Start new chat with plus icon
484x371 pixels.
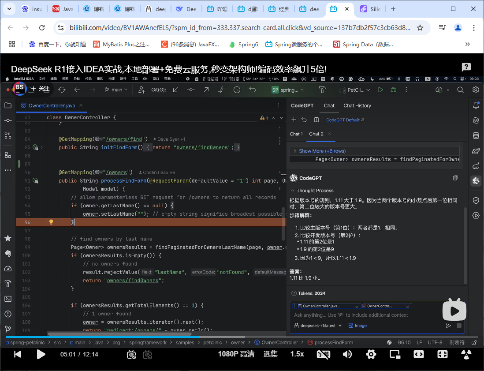coord(294,120)
